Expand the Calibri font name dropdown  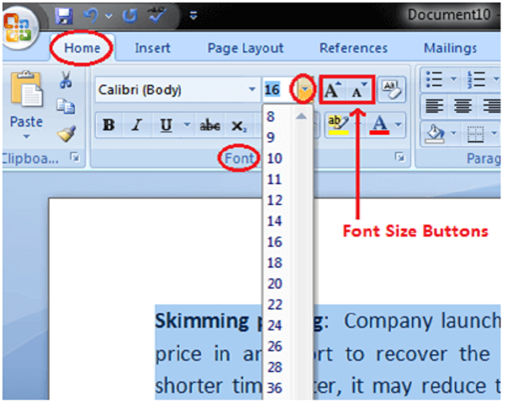[x=252, y=90]
